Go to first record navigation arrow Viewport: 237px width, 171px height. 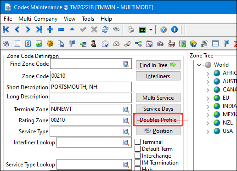click(x=6, y=29)
